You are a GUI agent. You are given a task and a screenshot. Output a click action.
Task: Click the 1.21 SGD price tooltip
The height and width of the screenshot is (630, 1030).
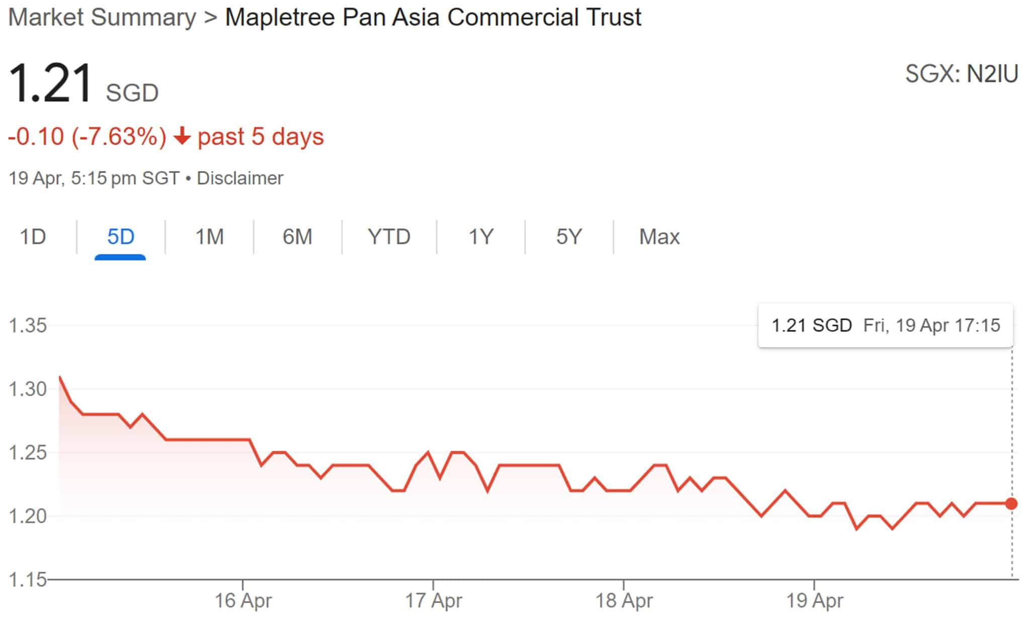pos(885,326)
